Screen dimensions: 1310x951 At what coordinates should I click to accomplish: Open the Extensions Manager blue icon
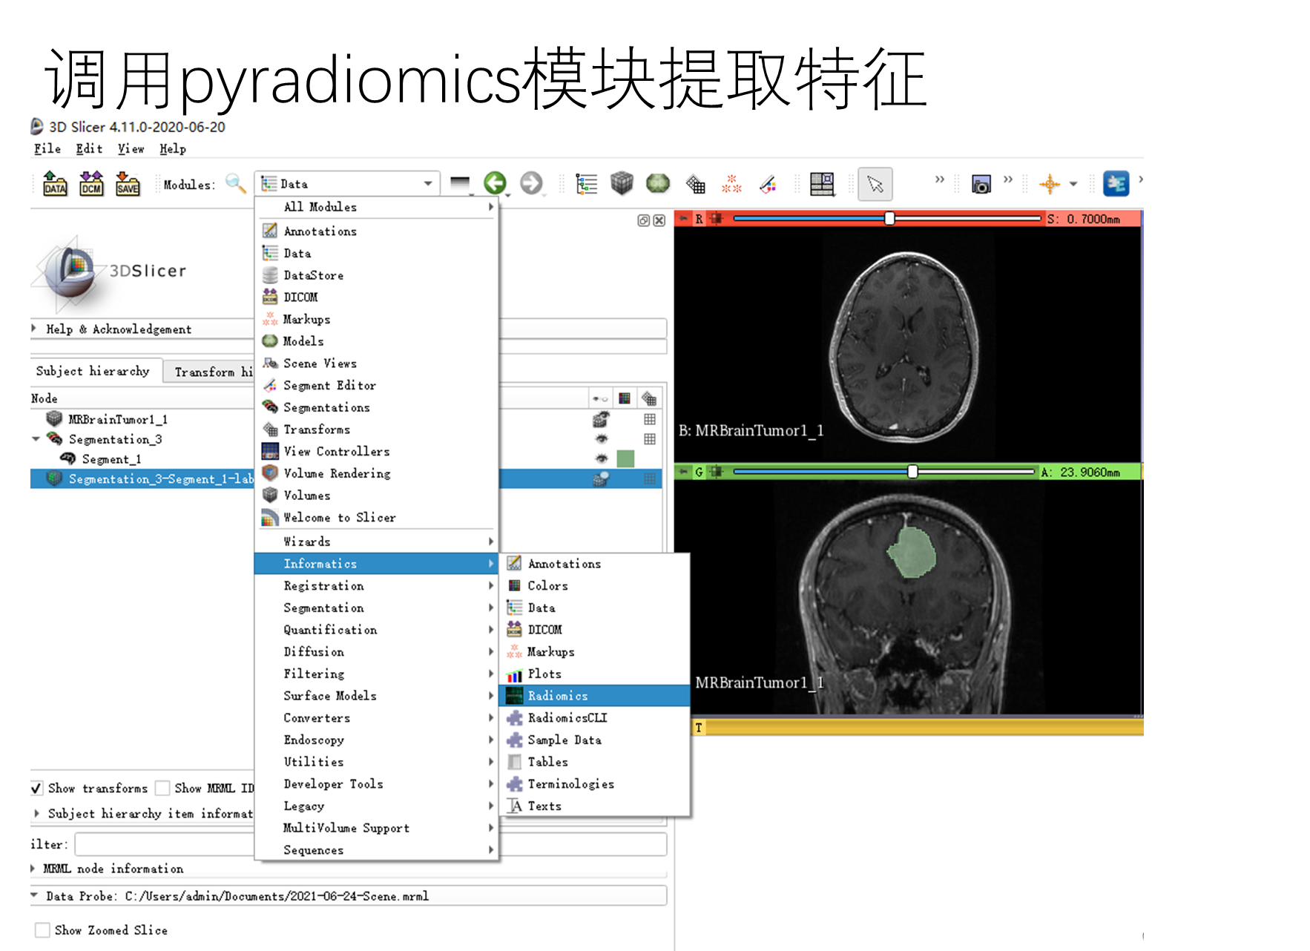click(1116, 183)
